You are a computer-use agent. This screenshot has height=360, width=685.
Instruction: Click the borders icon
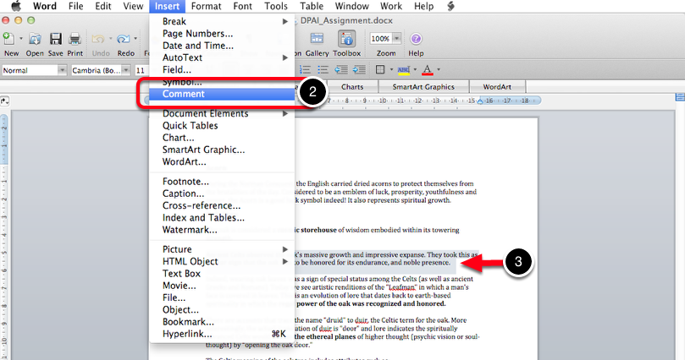coord(380,70)
